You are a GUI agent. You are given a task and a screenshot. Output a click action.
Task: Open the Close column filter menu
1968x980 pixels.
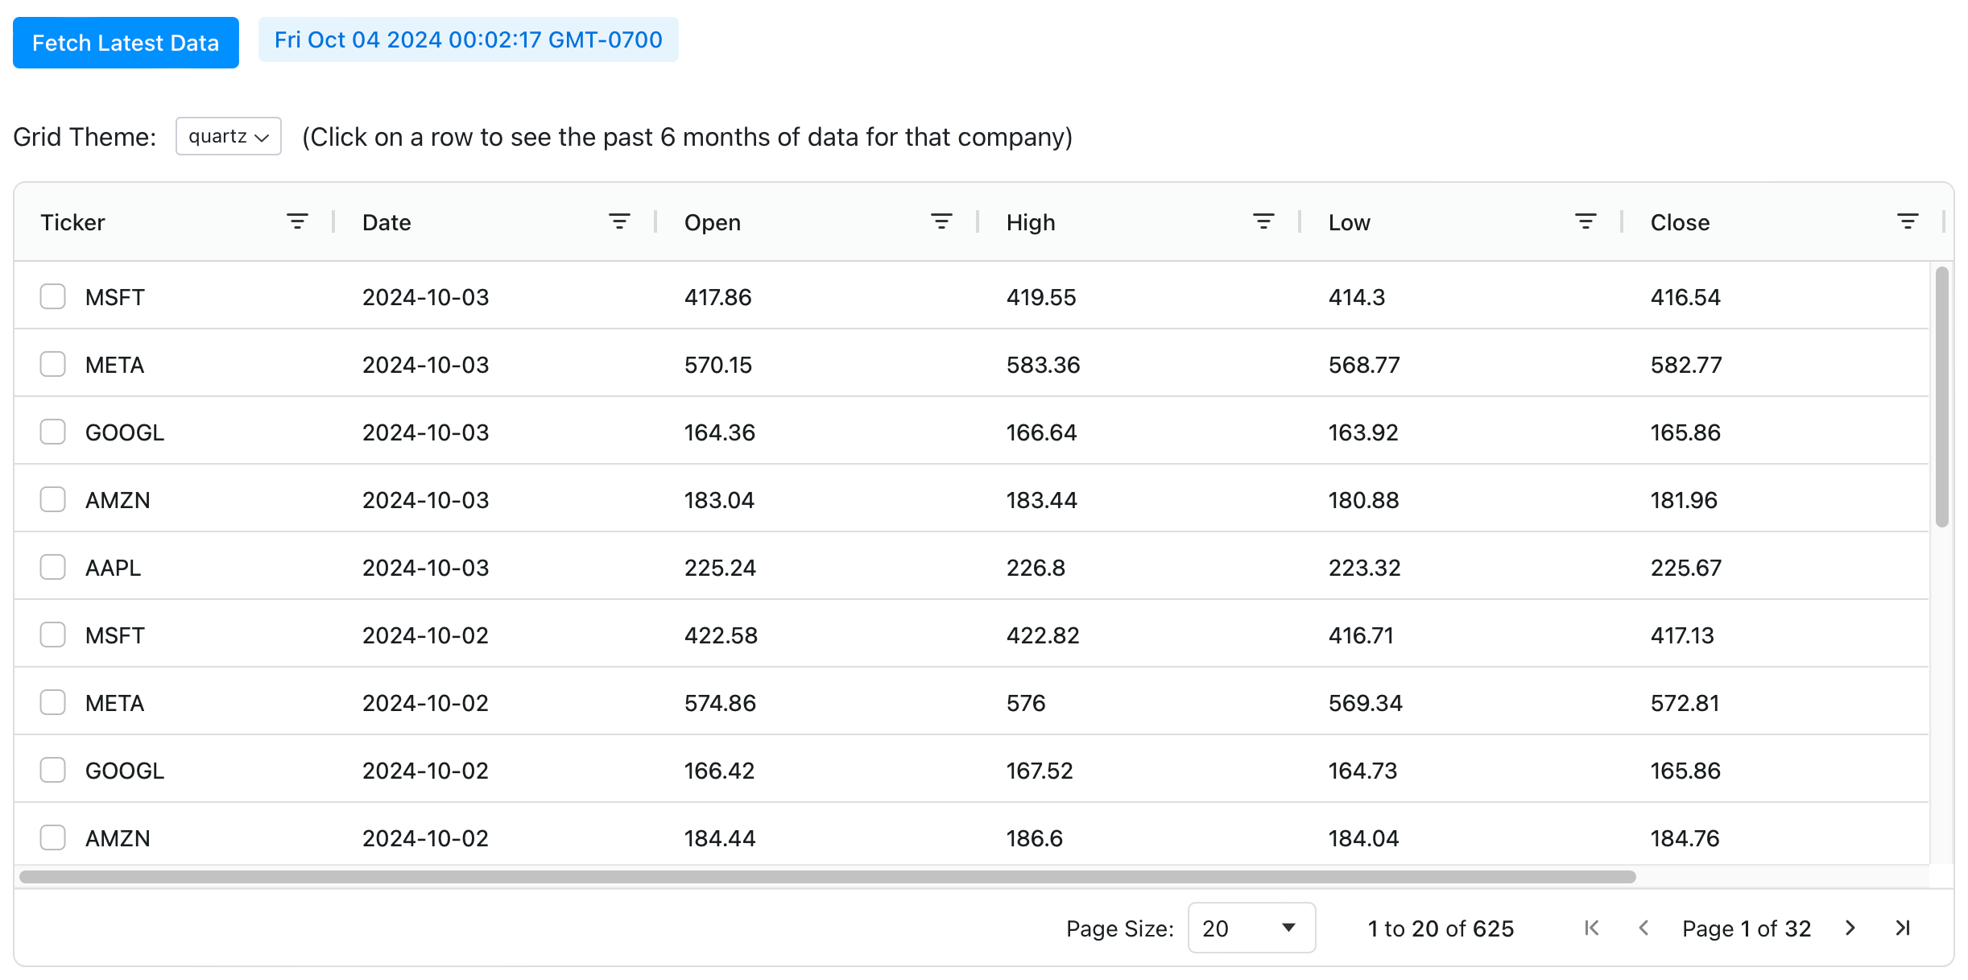point(1908,221)
